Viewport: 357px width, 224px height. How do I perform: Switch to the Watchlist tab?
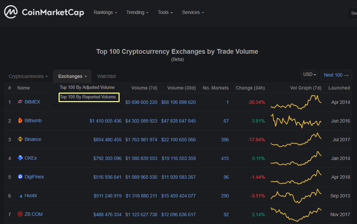(107, 76)
